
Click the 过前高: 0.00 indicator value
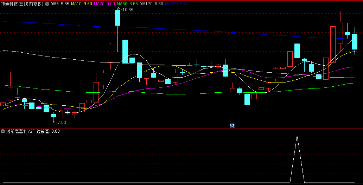pos(48,131)
